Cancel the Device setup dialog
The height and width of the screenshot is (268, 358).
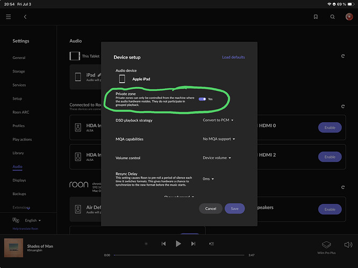pyautogui.click(x=211, y=209)
